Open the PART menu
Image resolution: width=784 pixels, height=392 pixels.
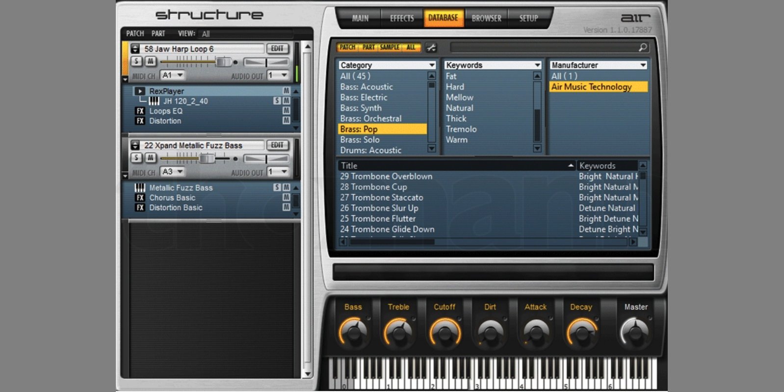(158, 33)
